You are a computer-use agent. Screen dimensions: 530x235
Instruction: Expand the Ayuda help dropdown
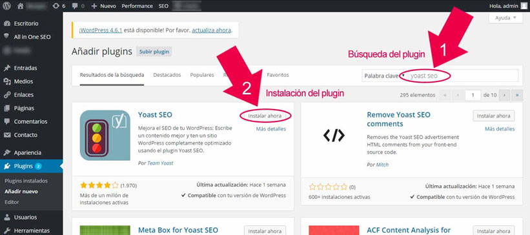[x=505, y=18]
